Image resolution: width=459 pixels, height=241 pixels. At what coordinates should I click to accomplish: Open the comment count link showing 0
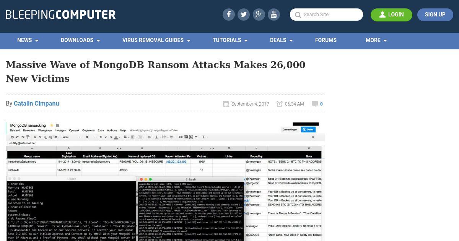(321, 104)
